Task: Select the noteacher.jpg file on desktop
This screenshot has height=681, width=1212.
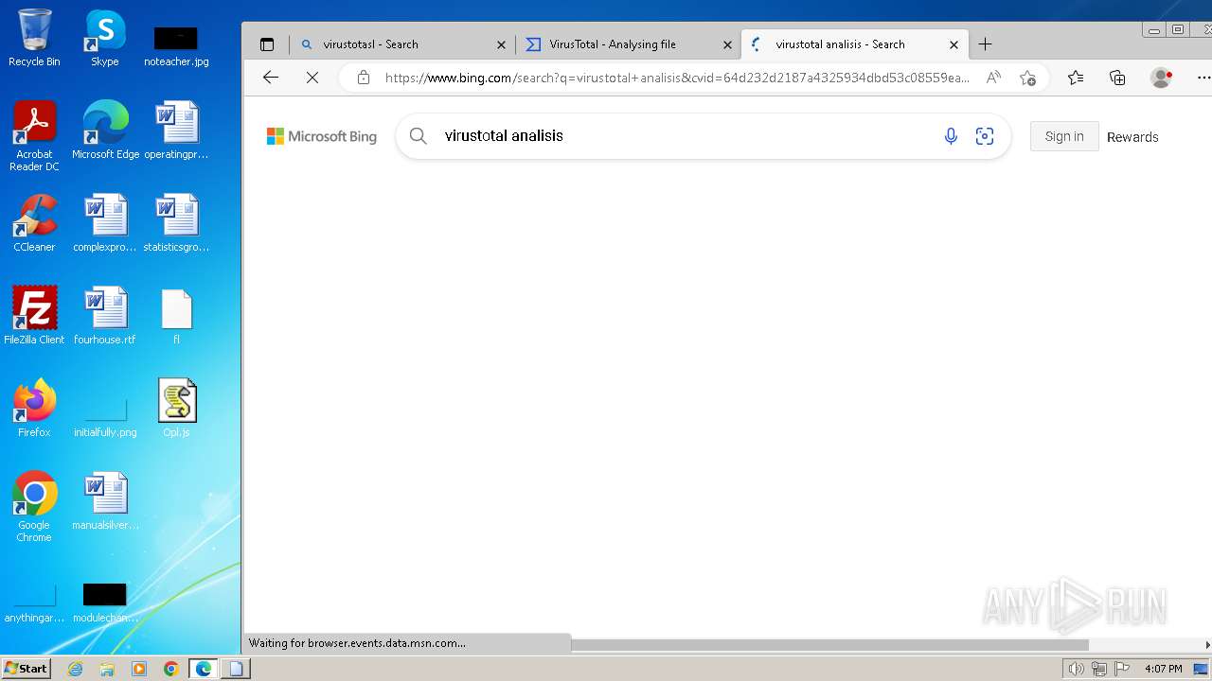Action: click(x=176, y=45)
